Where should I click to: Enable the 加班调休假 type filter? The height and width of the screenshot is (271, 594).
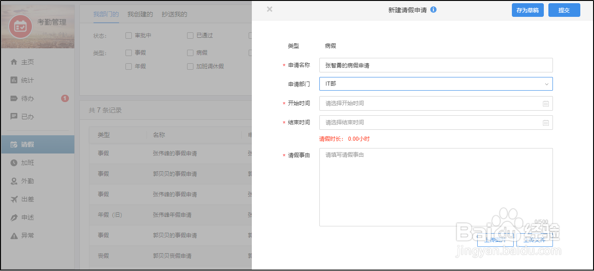tap(190, 66)
